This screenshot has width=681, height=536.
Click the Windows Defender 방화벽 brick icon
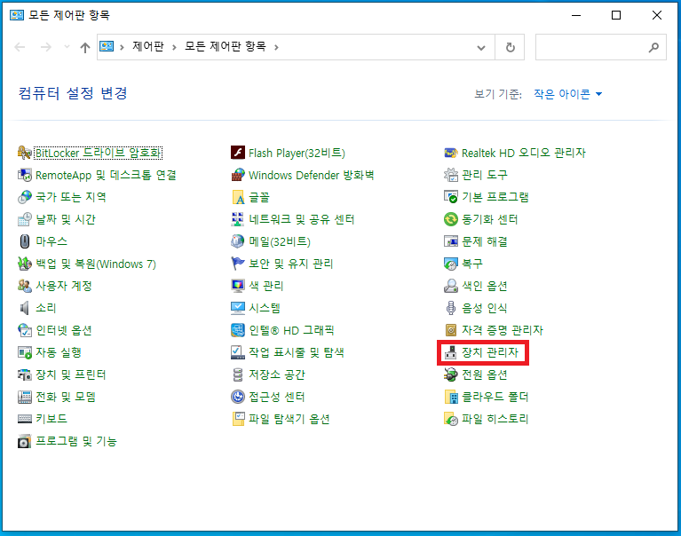(x=238, y=175)
